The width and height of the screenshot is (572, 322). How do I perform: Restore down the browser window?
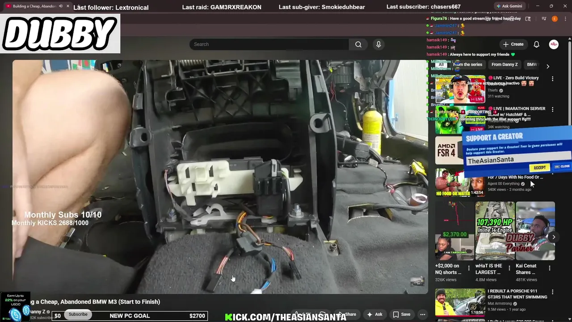551,6
